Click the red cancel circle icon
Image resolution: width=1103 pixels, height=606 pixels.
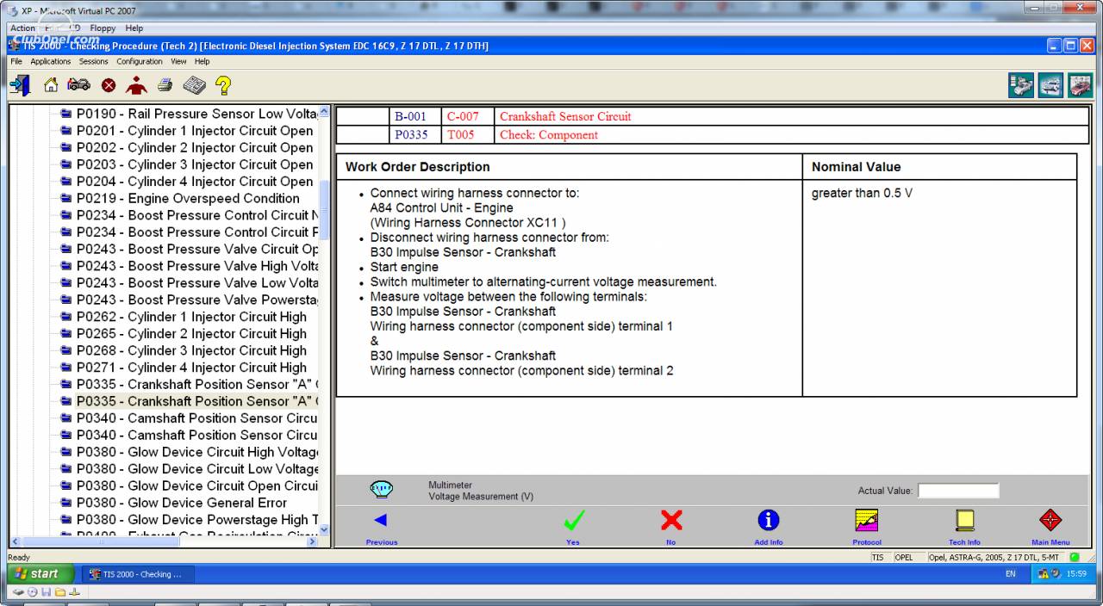109,85
